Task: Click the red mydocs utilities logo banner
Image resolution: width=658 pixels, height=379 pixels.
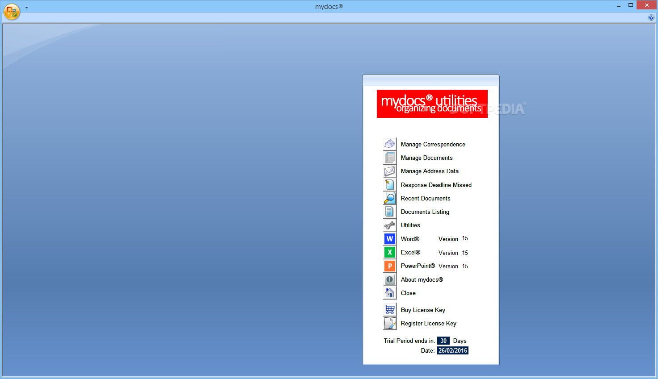Action: [x=432, y=104]
